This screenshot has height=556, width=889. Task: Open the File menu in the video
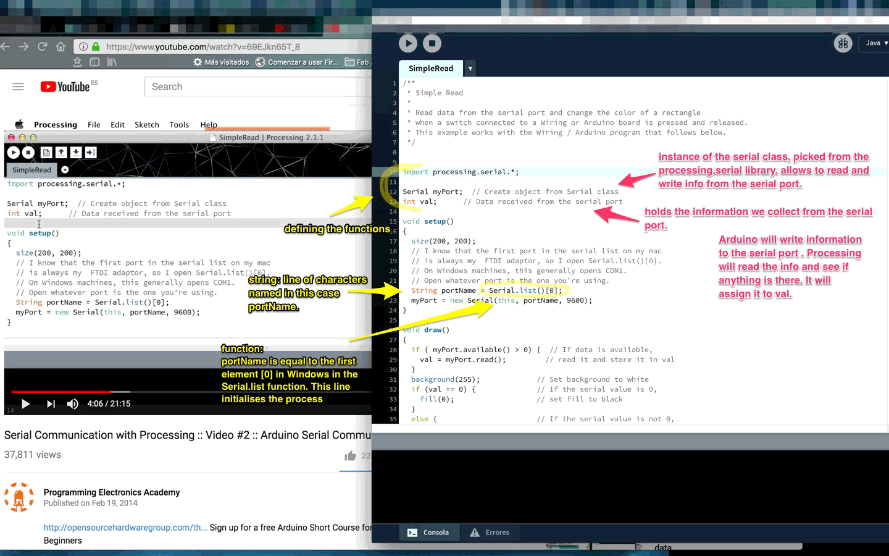pos(94,125)
